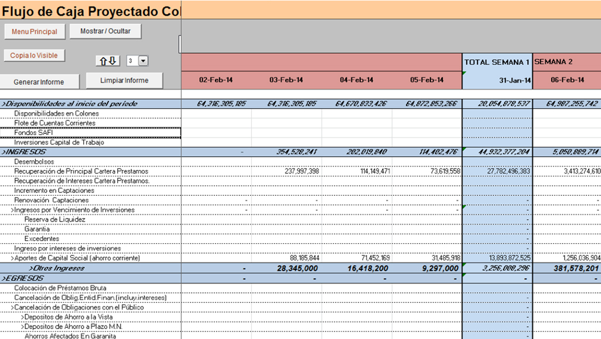
Task: Expand Aportes de Capital Social row
Action: 76,258
